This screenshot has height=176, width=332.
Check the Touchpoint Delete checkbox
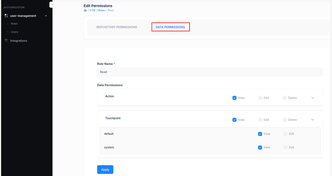coord(285,120)
